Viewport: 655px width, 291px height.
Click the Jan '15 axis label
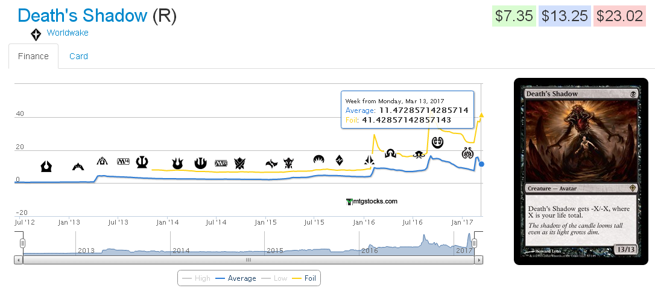[x=265, y=222]
